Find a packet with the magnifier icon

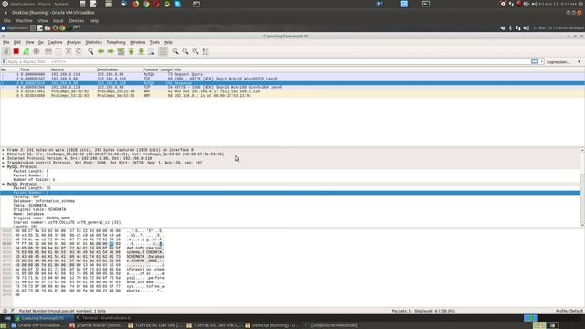pyautogui.click(x=90, y=51)
